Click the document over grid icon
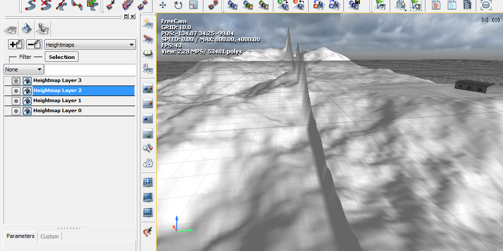Screen dimensions: 503x251 (148, 68)
